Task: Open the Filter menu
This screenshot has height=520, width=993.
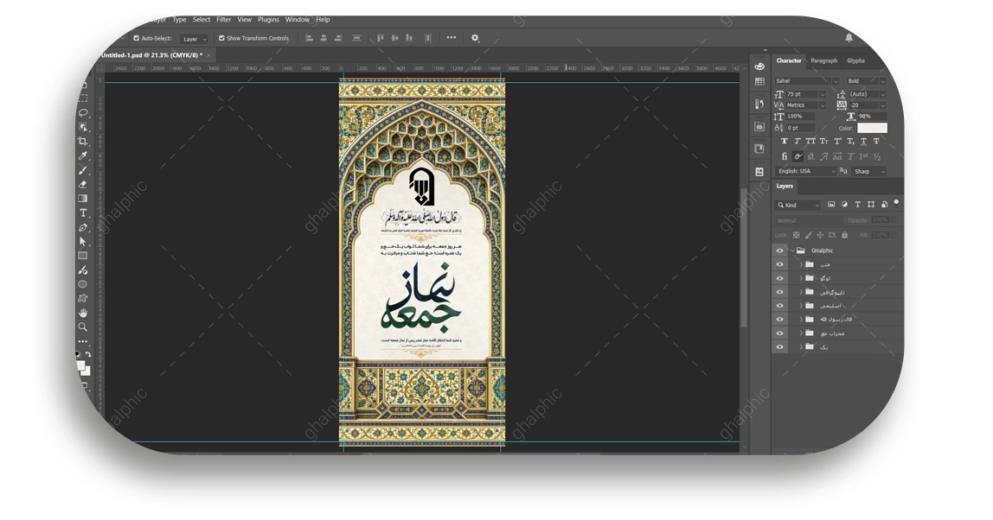Action: pyautogui.click(x=223, y=20)
